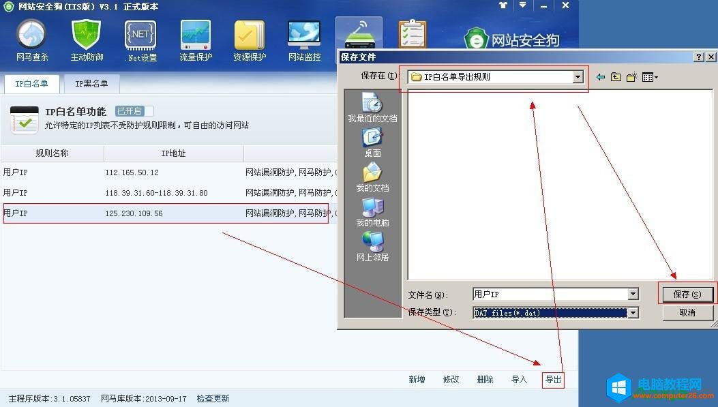Screen dimensions: 718x407
Task: Go to 我的电脑 in places bar
Action: pos(372,212)
